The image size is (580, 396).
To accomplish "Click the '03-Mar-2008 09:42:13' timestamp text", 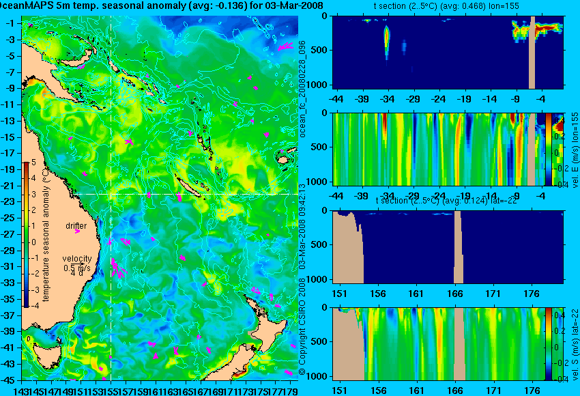I will [302, 226].
